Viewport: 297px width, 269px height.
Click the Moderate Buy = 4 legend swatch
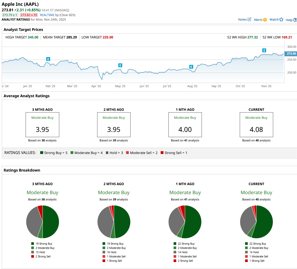(72, 153)
